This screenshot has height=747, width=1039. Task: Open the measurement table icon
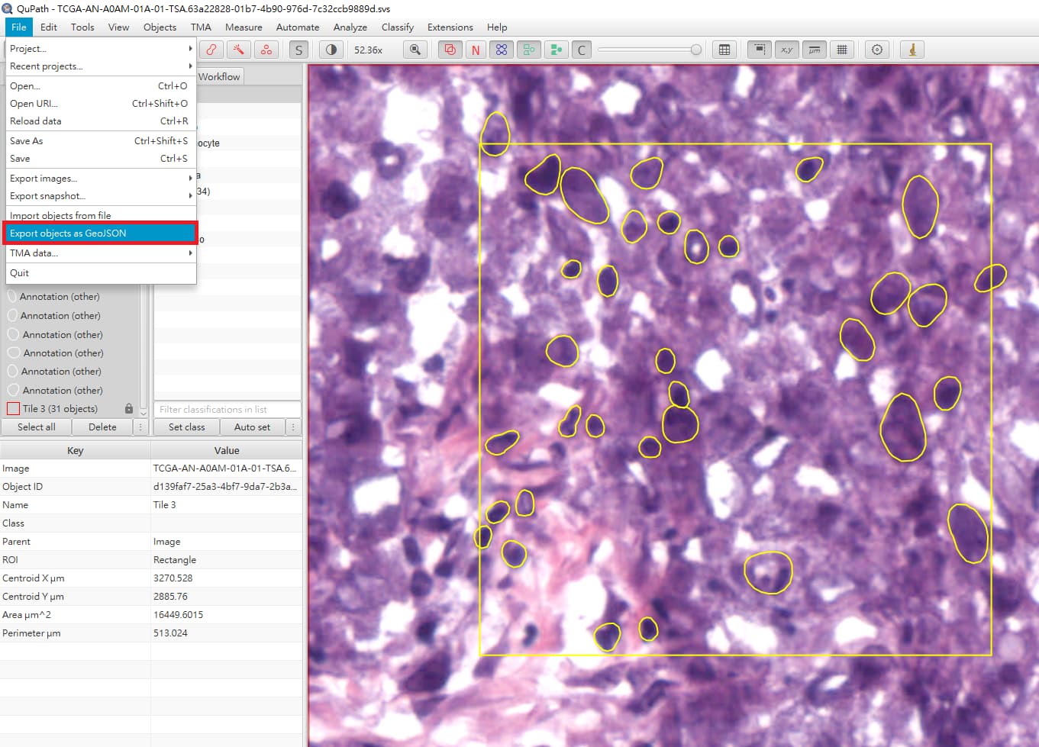click(724, 50)
